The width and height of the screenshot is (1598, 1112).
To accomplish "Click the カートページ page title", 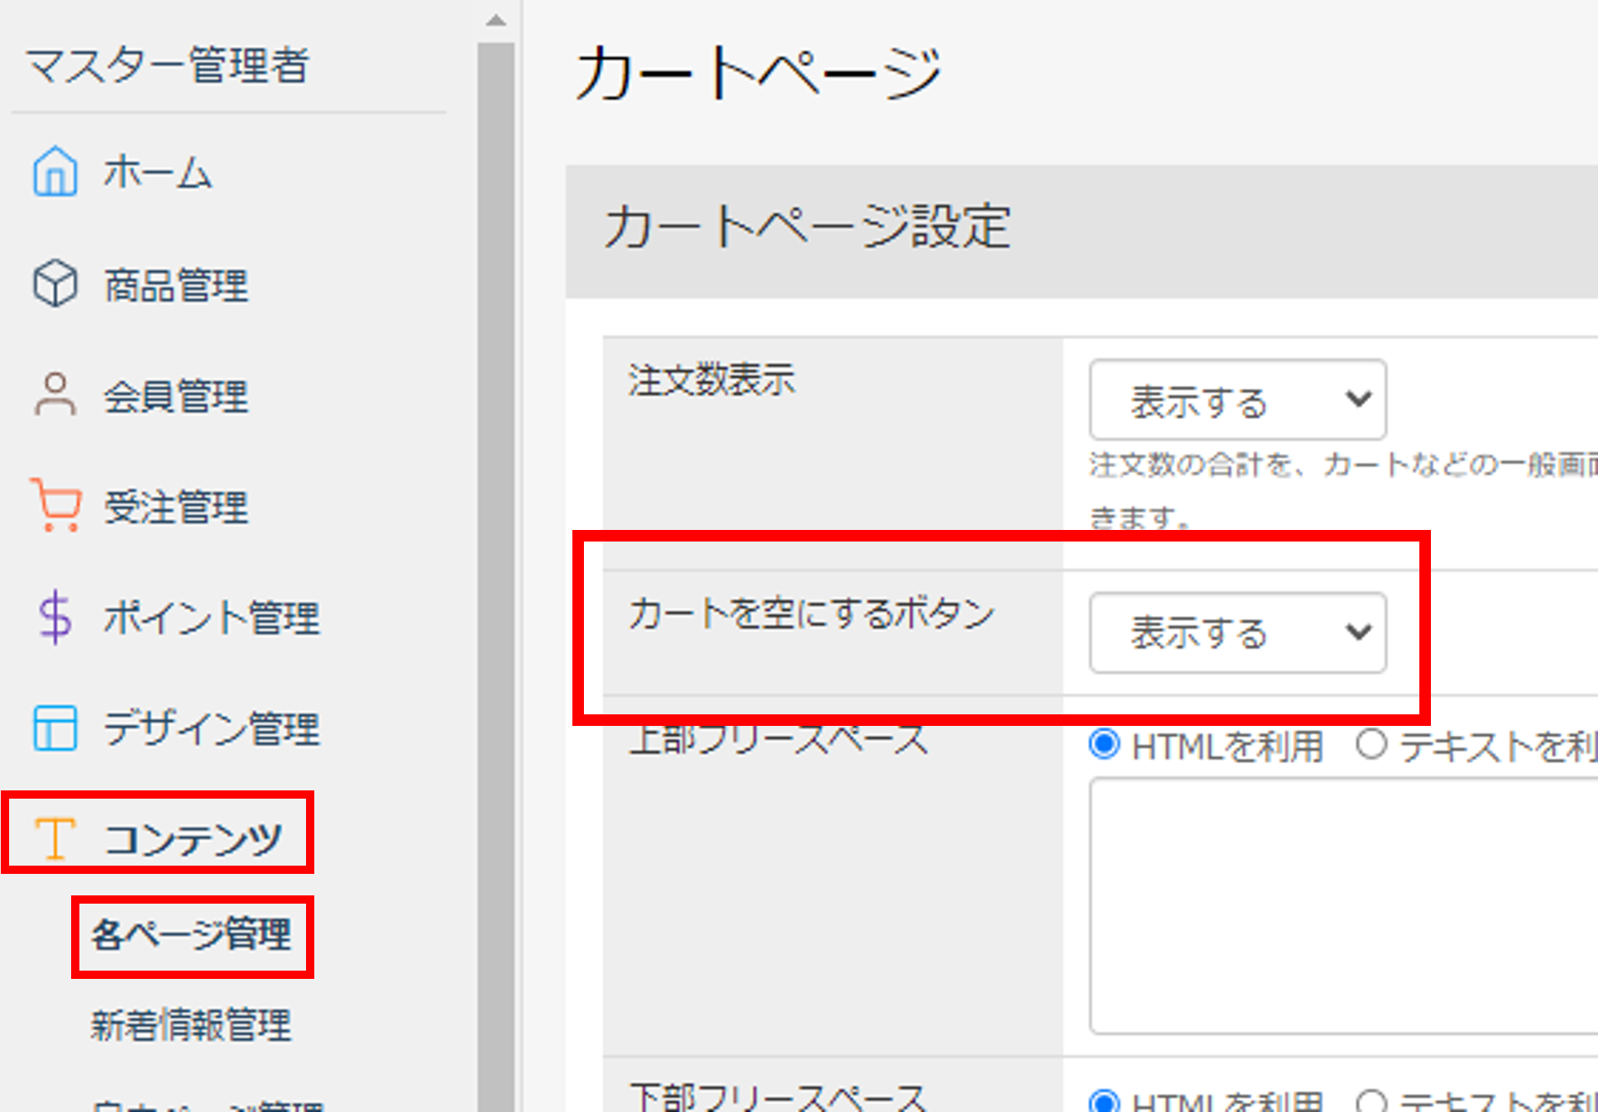I will click(758, 74).
